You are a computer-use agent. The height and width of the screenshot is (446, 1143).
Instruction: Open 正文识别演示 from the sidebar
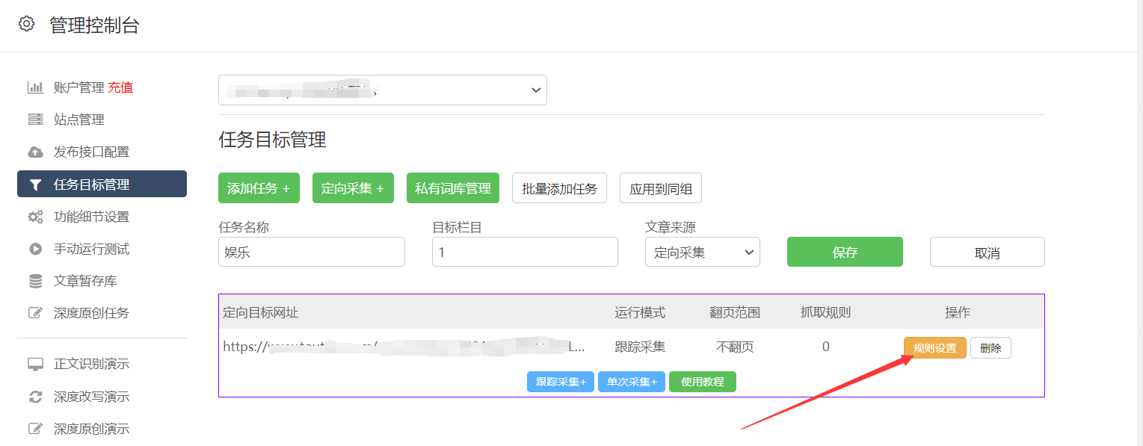point(91,365)
